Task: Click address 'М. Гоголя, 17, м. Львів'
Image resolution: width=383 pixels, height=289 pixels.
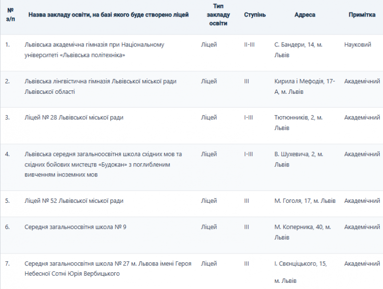Action: [305, 201]
